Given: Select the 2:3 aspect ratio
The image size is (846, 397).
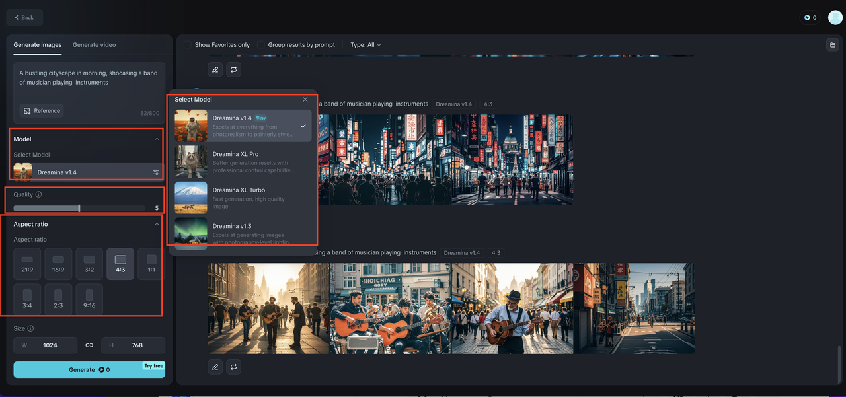Looking at the screenshot, I should tap(58, 299).
